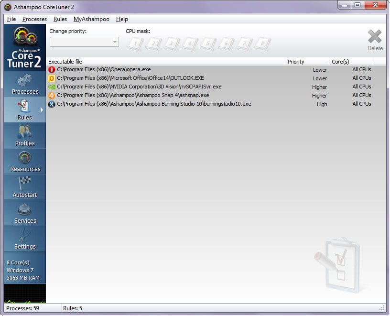The image size is (390, 316).
Task: Toggle CPU mask core 3
Action: pyautogui.click(x=172, y=44)
